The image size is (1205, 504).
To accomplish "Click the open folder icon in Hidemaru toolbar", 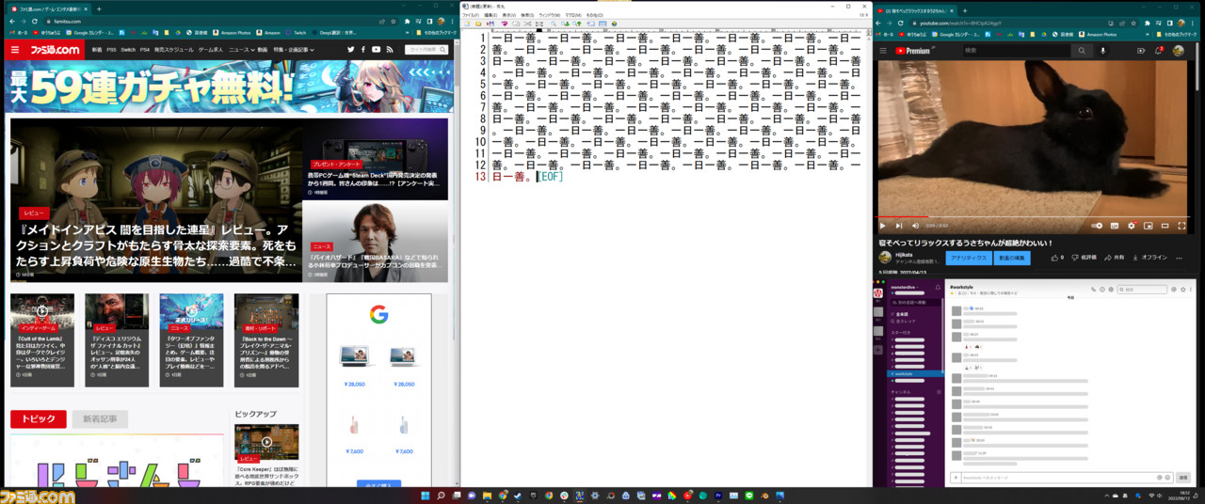I will coord(478,24).
